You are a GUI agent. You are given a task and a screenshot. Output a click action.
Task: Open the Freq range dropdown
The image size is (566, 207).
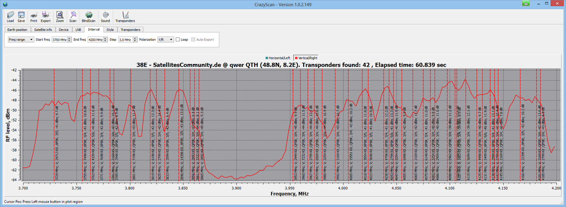pos(21,39)
